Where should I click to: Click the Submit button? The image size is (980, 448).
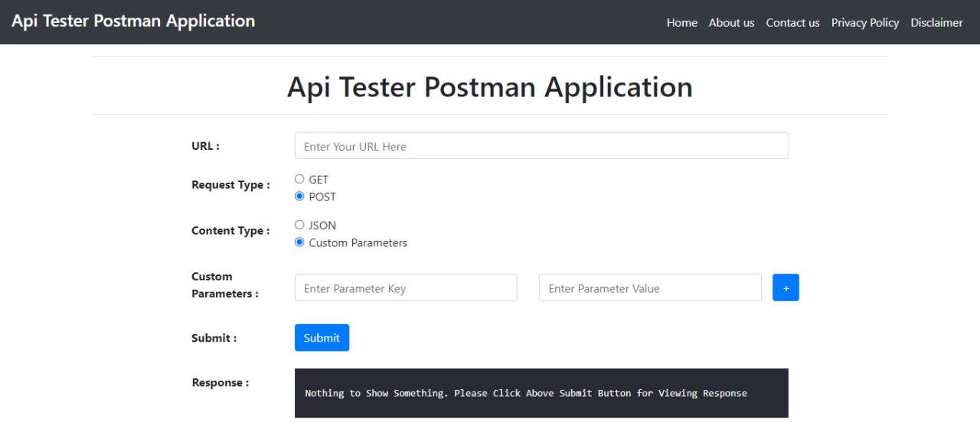(x=322, y=338)
